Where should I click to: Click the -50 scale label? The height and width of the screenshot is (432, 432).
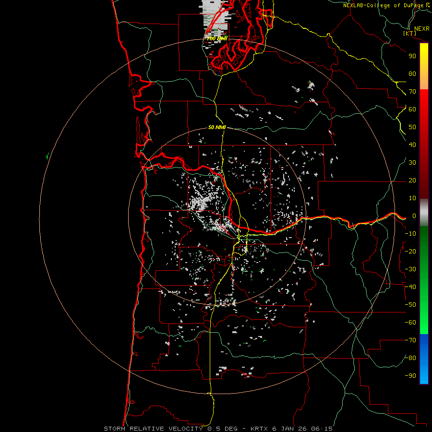click(410, 305)
